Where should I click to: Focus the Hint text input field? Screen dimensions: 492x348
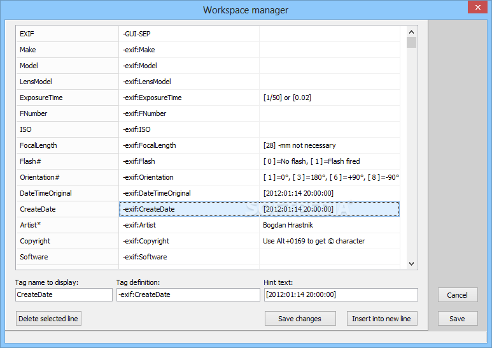pyautogui.click(x=341, y=294)
